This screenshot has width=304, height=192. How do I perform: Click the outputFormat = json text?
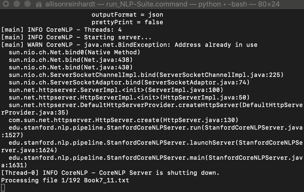click(127, 15)
